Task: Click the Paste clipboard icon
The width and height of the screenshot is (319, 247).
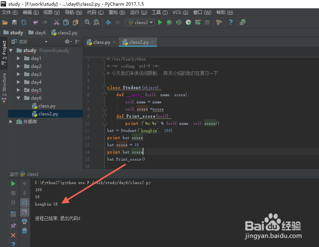Action: point(76,22)
